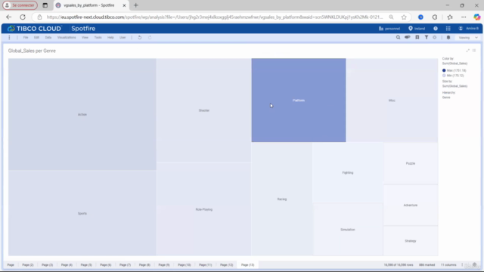Select the Misc treemap tile
The height and width of the screenshot is (272, 484).
click(392, 100)
